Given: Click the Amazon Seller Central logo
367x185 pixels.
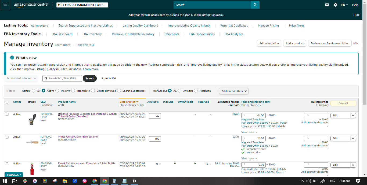Looking at the screenshot, I should (31, 5).
